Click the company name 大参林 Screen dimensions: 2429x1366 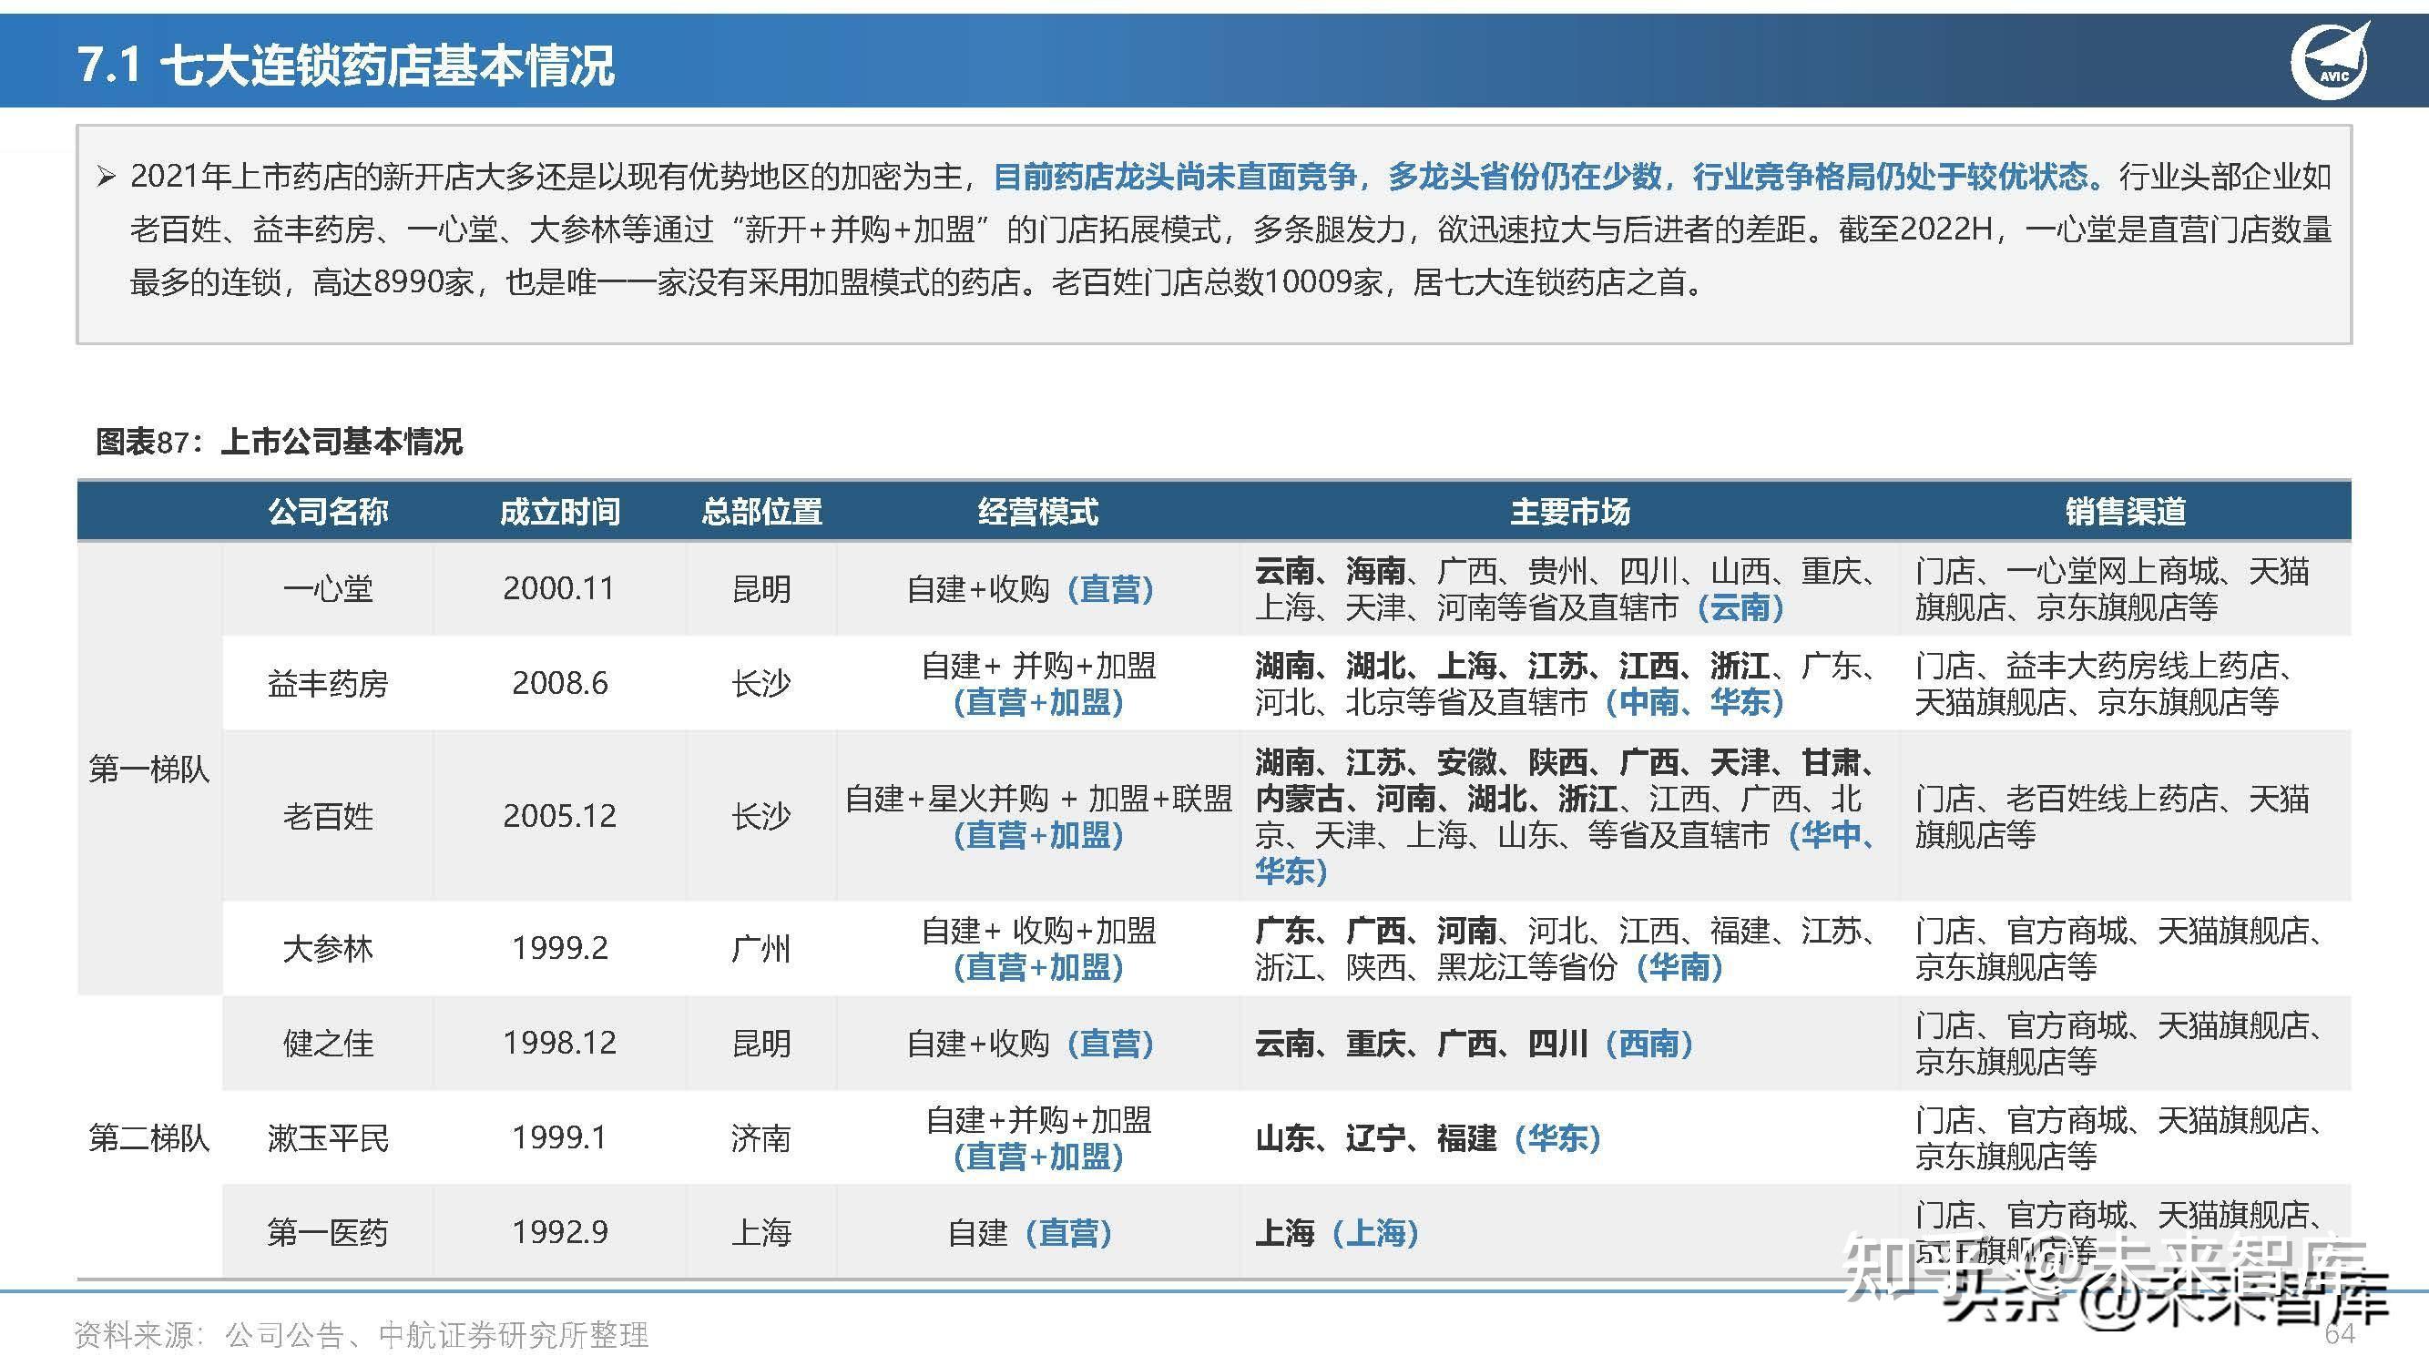click(327, 948)
